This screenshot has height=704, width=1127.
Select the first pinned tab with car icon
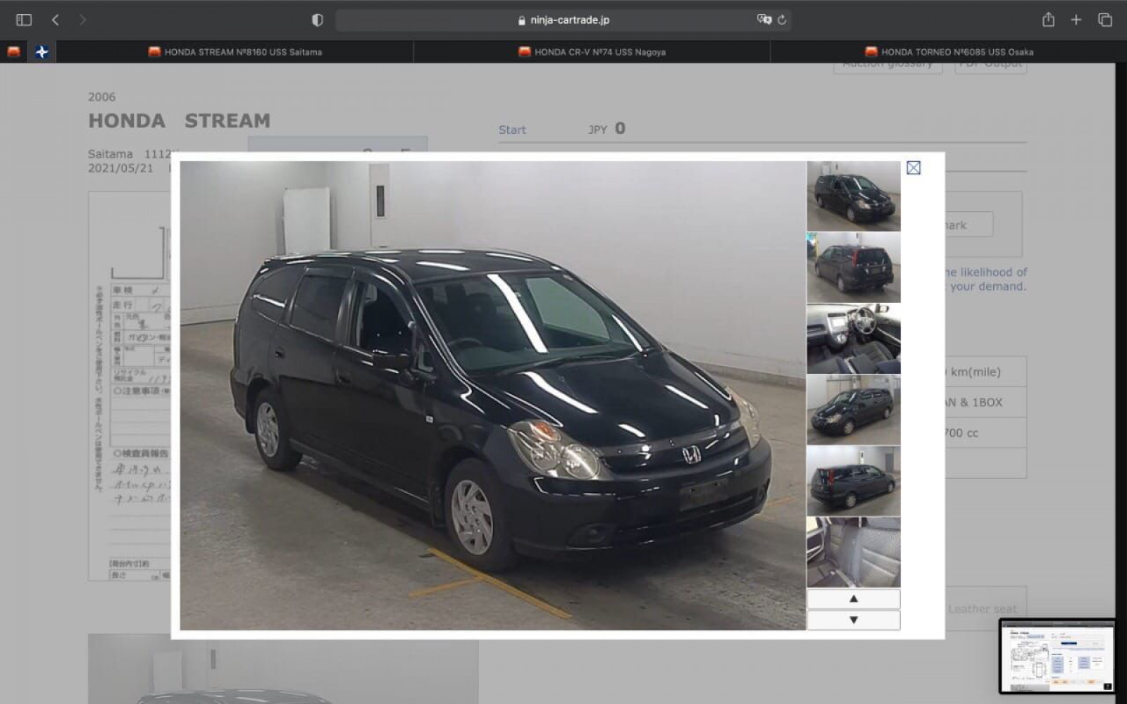(x=13, y=51)
